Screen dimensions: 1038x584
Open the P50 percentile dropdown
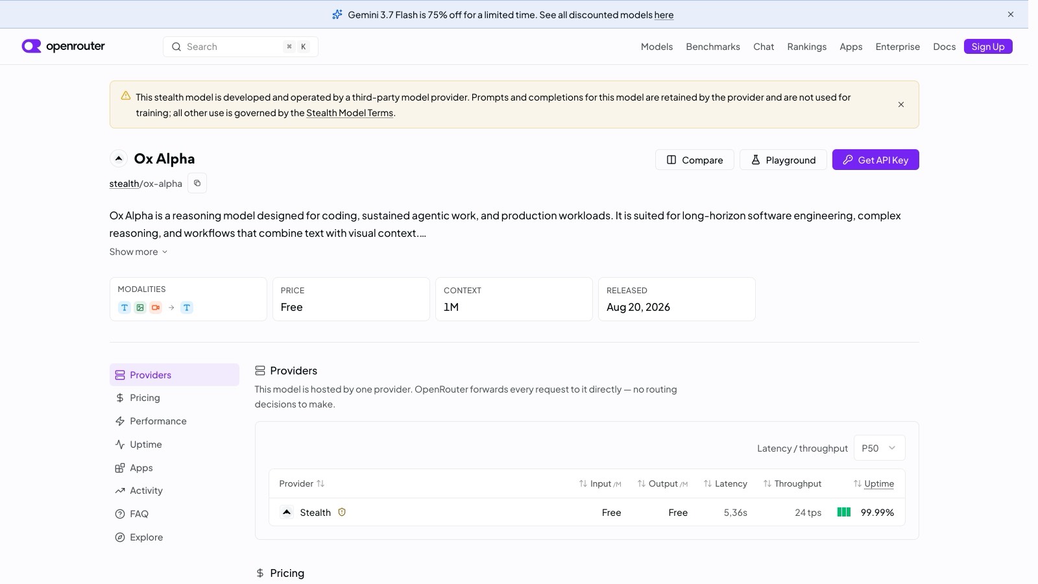click(879, 448)
